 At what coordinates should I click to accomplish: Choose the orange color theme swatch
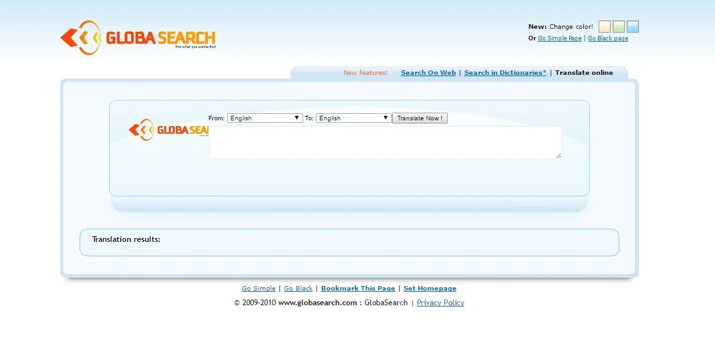click(x=604, y=26)
